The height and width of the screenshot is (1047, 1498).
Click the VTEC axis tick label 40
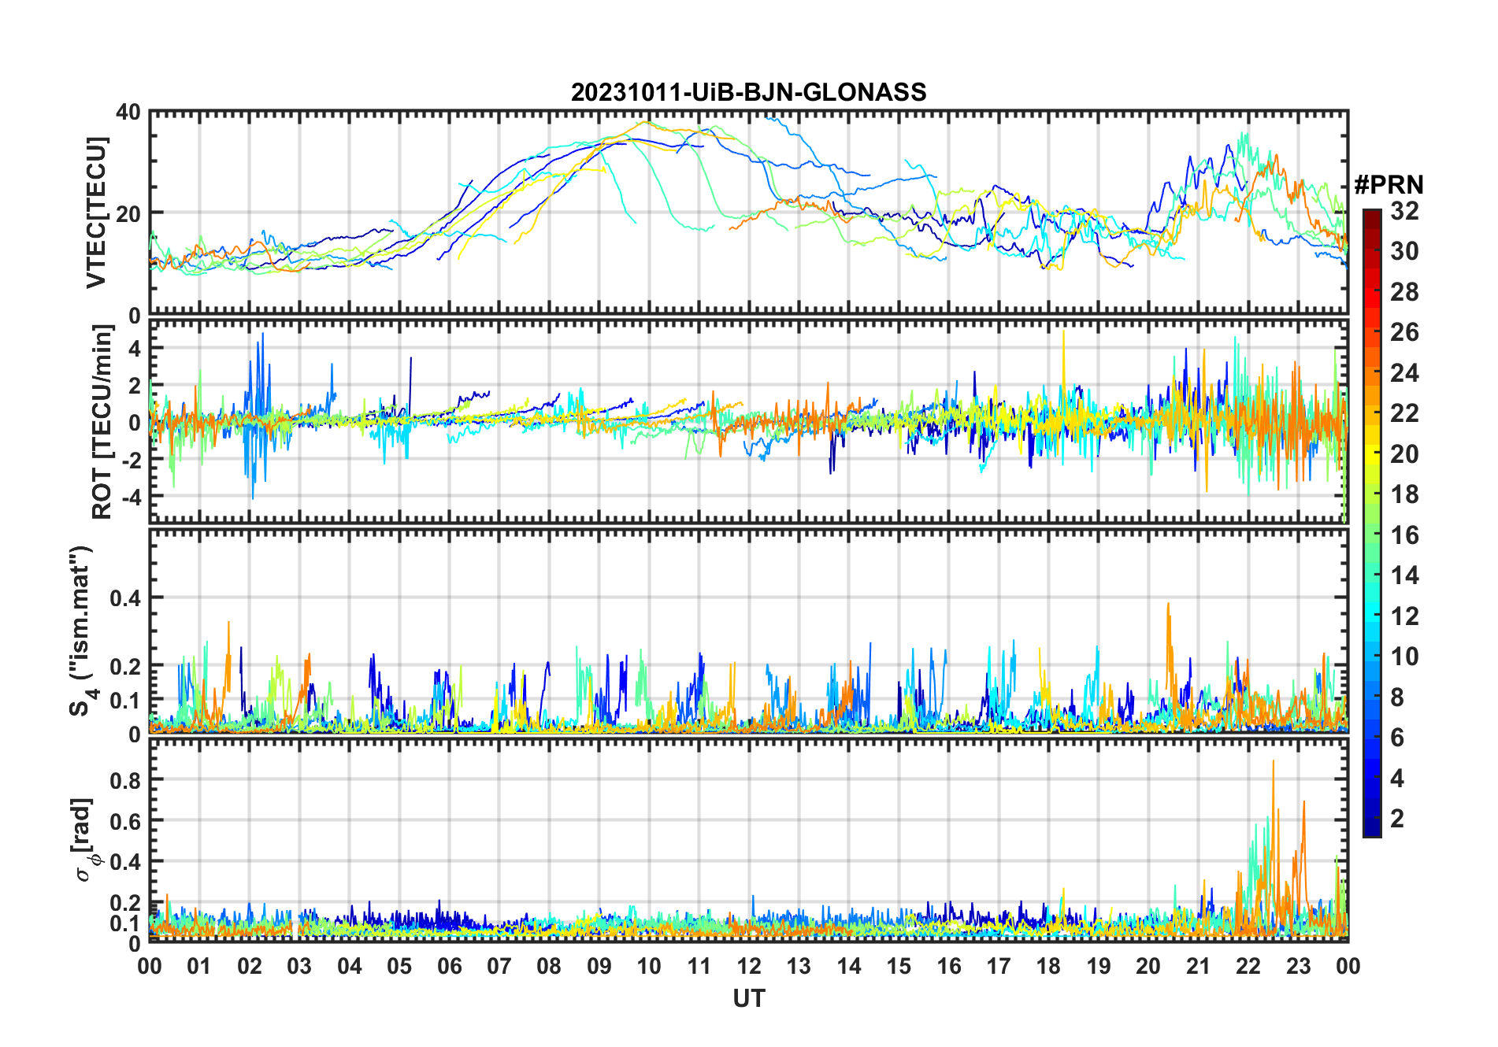128,113
